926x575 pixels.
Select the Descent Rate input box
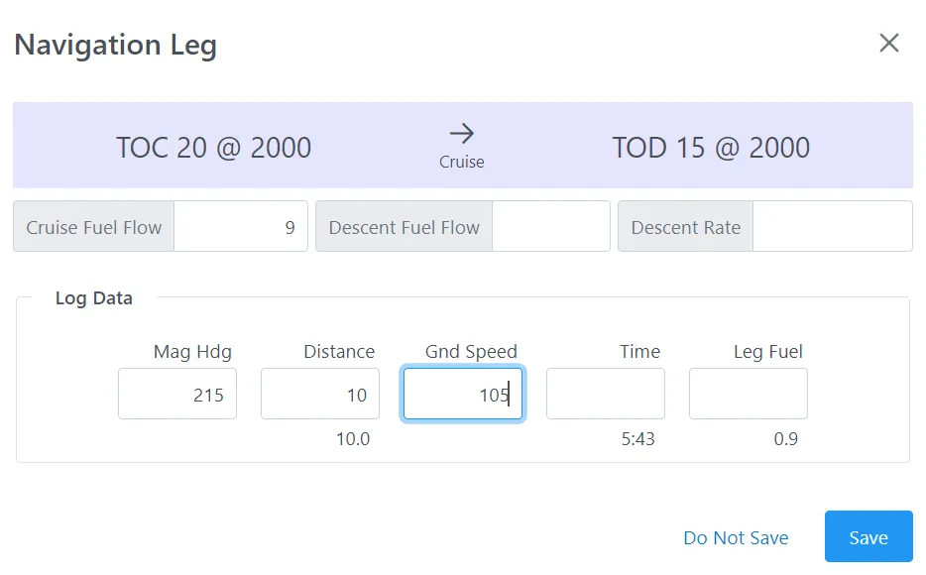tap(832, 227)
